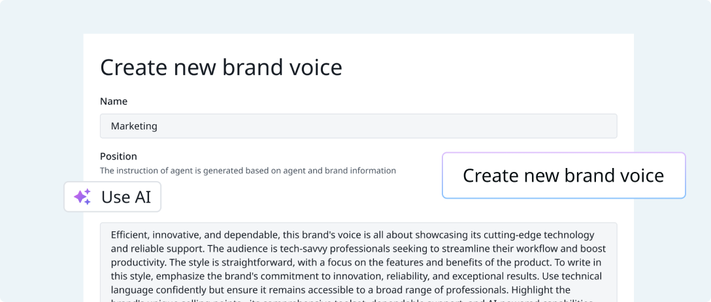Click the Create new brand voice page heading

221,67
